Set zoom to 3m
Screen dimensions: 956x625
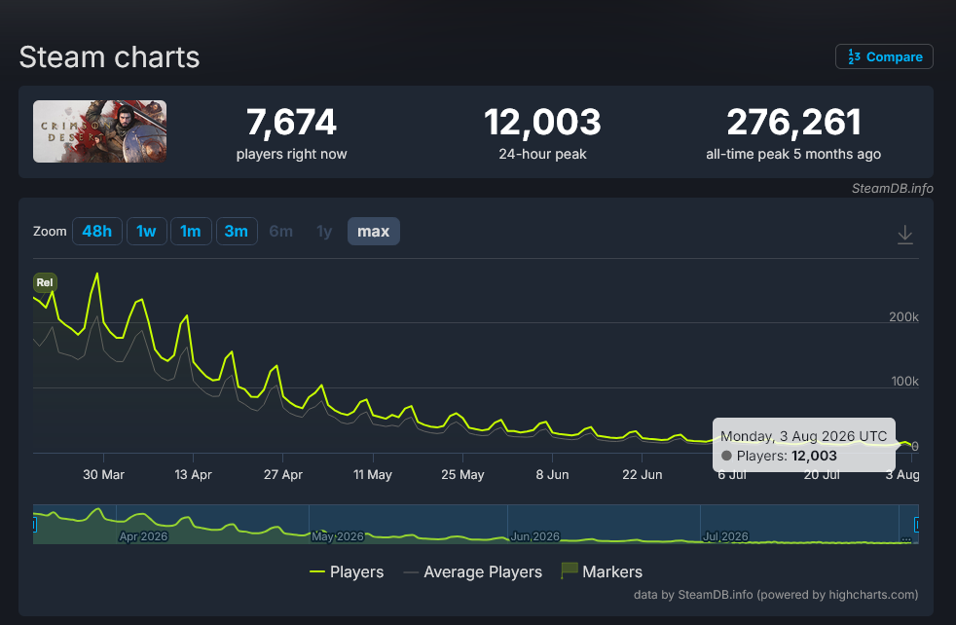point(237,231)
